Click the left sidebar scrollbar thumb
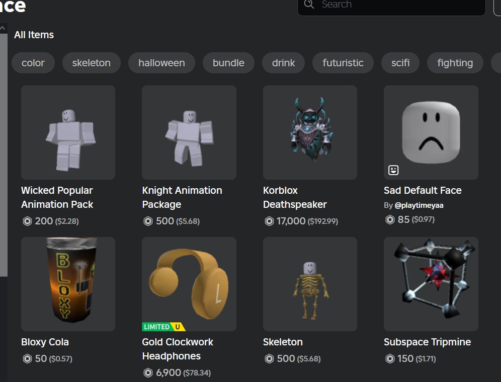This screenshot has height=382, width=501. pyautogui.click(x=4, y=155)
